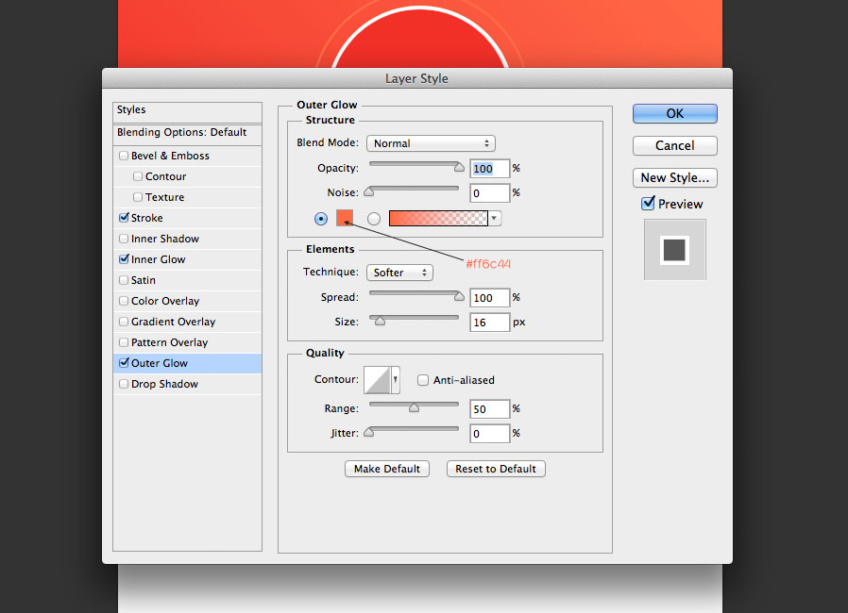Viewport: 848px width, 613px height.
Task: Select the solid color radio button
Action: pos(321,218)
